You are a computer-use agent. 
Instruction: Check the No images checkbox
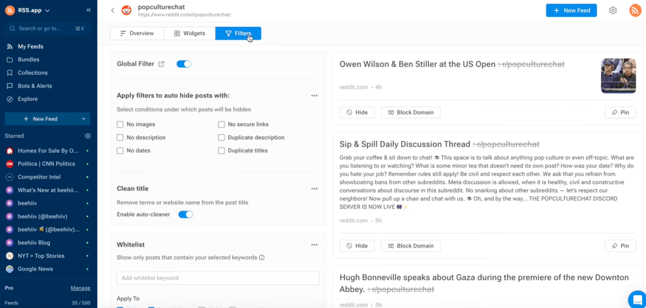pos(120,124)
